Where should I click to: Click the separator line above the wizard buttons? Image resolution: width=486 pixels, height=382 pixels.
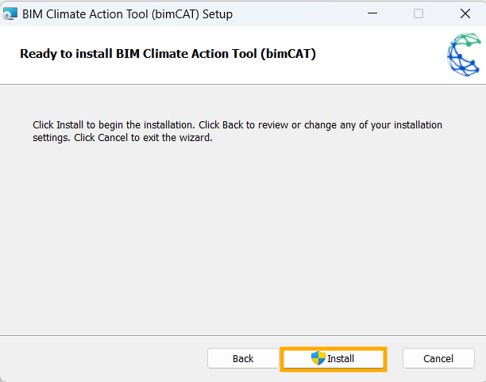243,335
